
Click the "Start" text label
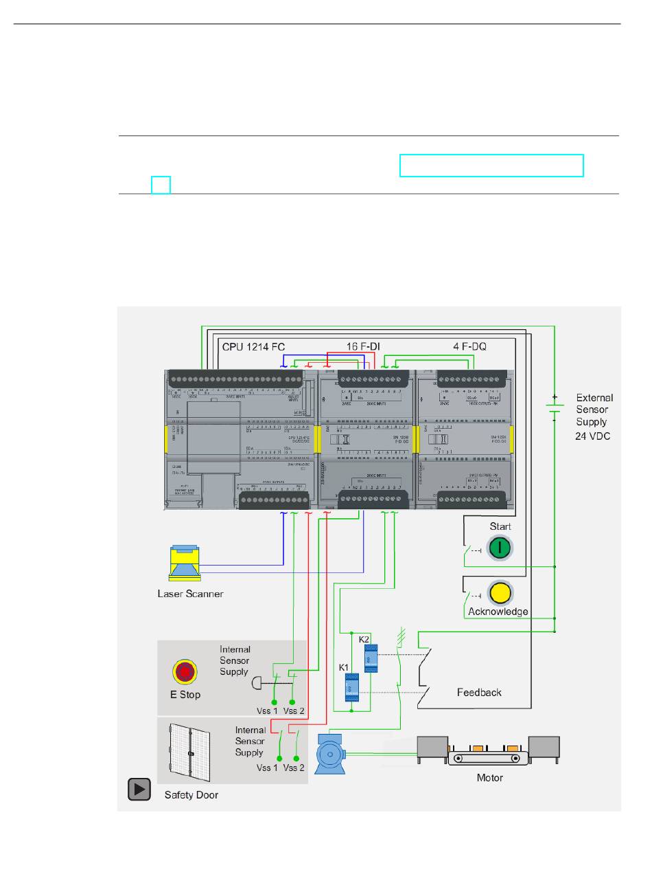coord(500,526)
